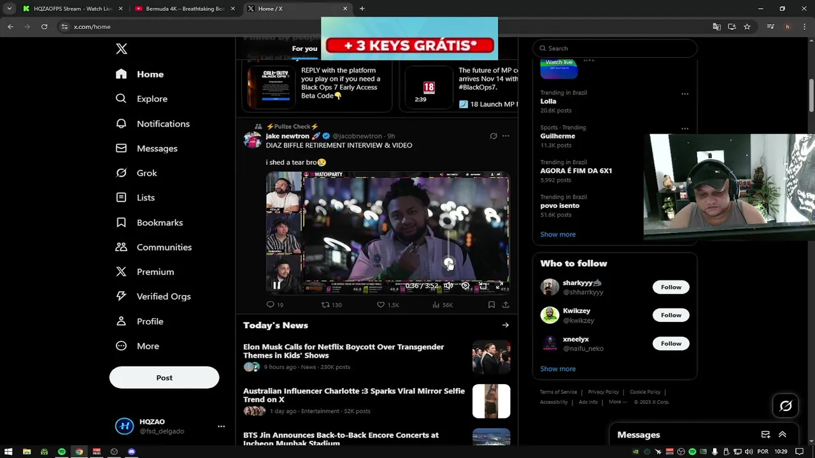The width and height of the screenshot is (815, 458).
Task: Share jake newtron's post
Action: coord(506,305)
